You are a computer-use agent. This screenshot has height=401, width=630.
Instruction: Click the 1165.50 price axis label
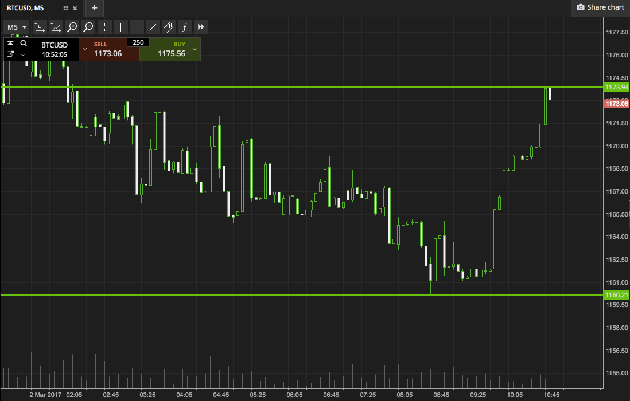617,214
